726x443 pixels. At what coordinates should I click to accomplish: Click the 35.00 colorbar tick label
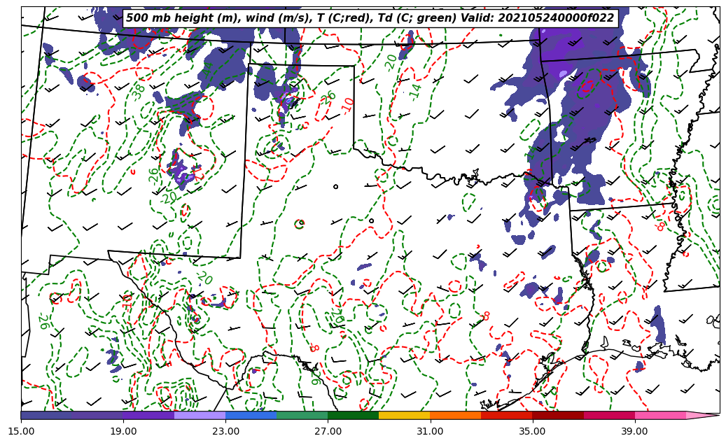pos(532,431)
